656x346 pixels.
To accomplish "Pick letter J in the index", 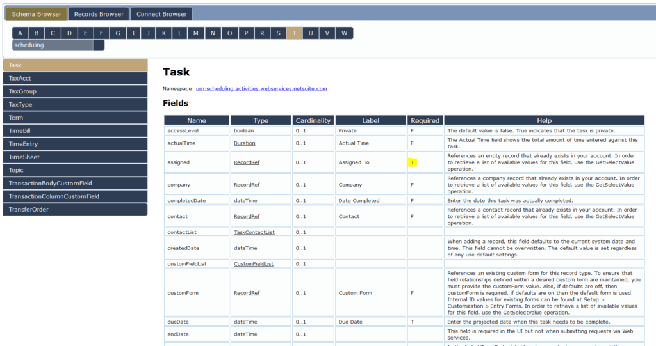I will (x=148, y=33).
